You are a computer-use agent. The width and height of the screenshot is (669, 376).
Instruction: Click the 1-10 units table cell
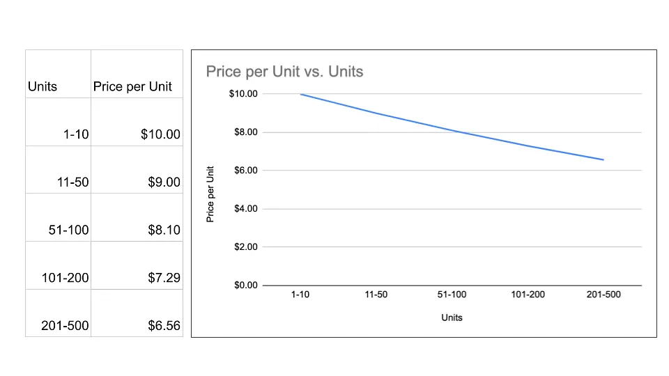[x=58, y=122]
